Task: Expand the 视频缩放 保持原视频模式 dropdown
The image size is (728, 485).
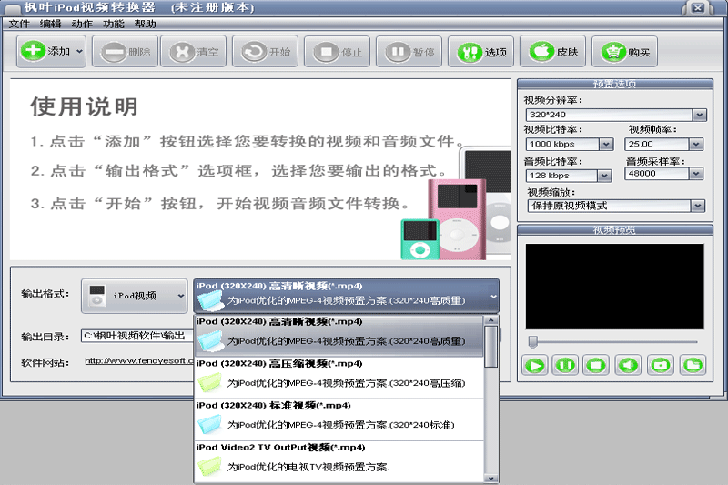Action: pos(697,206)
